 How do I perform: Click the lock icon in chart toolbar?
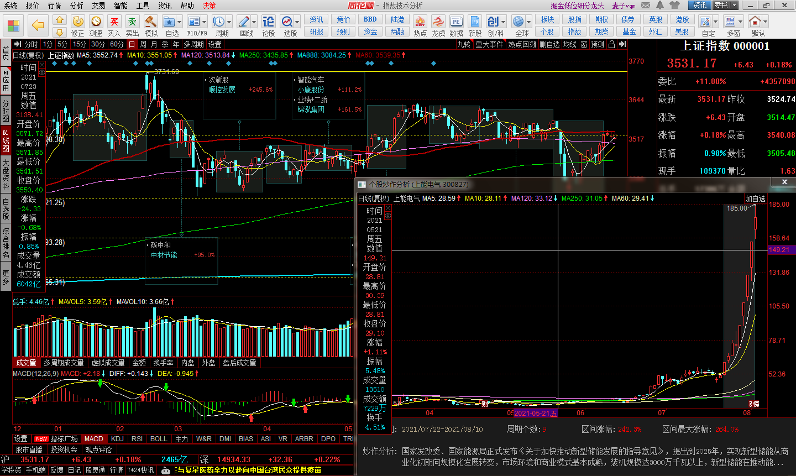(611, 44)
